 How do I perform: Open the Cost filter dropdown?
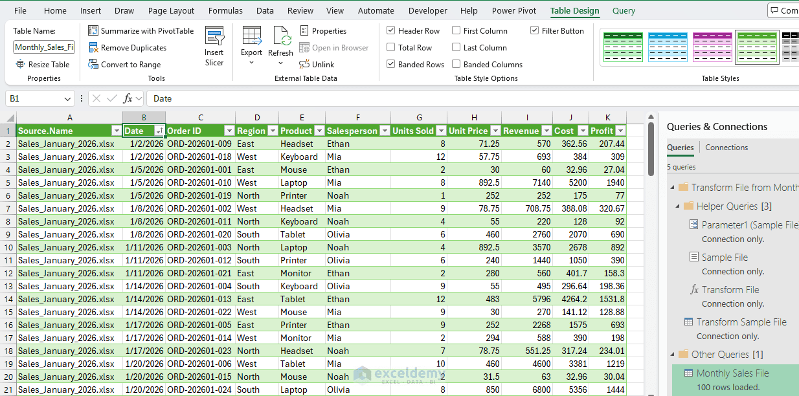[x=583, y=131]
